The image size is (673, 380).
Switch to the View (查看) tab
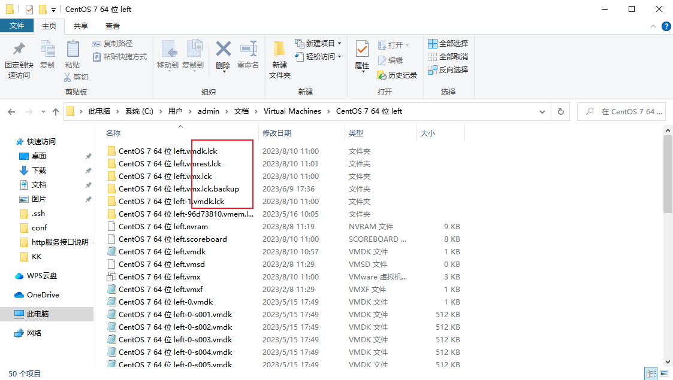tap(113, 26)
